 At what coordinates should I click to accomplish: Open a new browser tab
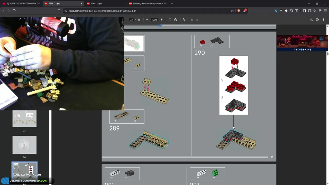pyautogui.click(x=172, y=4)
